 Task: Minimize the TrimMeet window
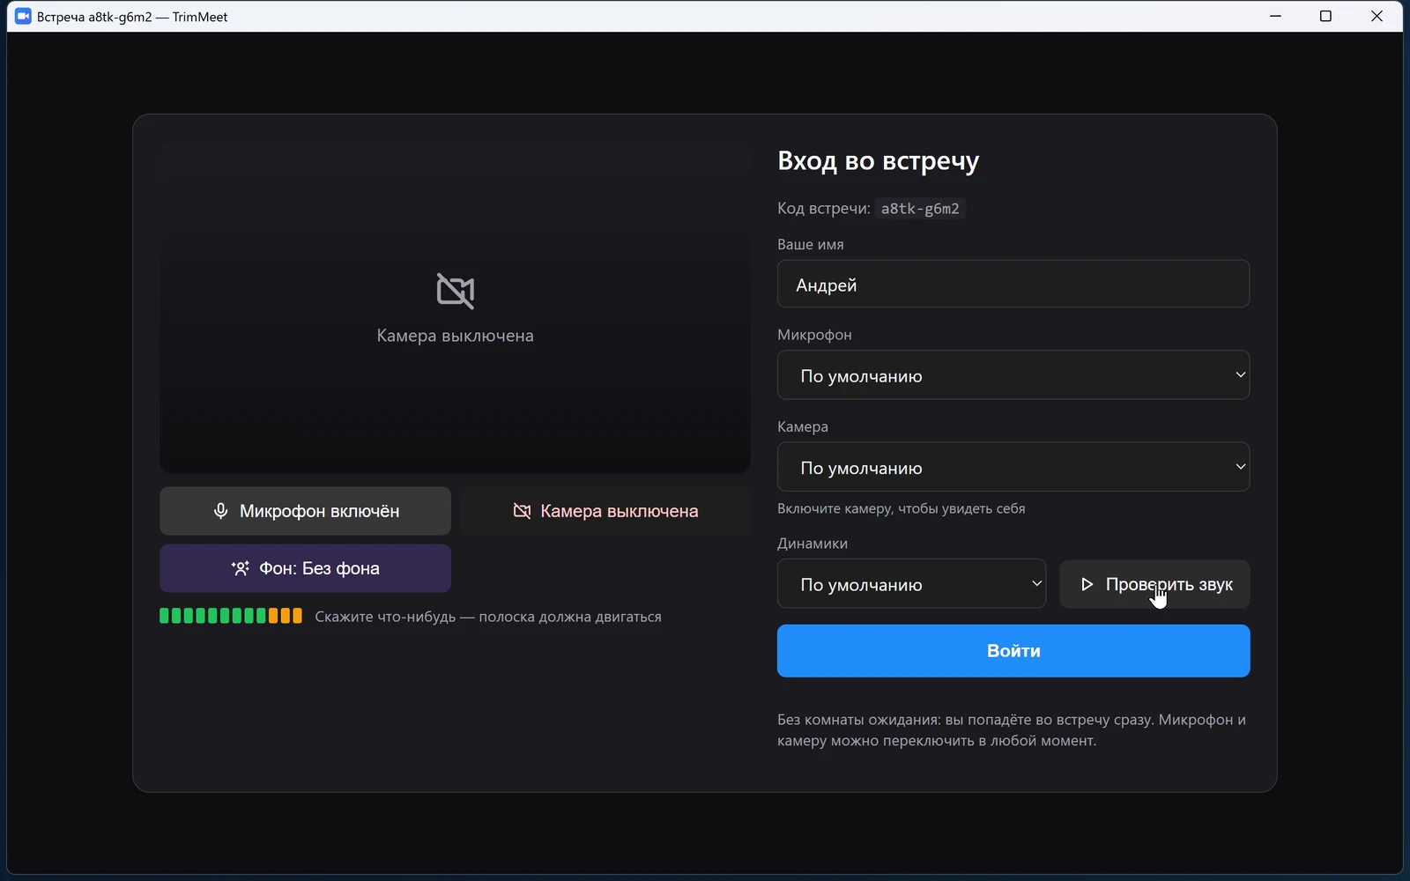pyautogui.click(x=1275, y=17)
